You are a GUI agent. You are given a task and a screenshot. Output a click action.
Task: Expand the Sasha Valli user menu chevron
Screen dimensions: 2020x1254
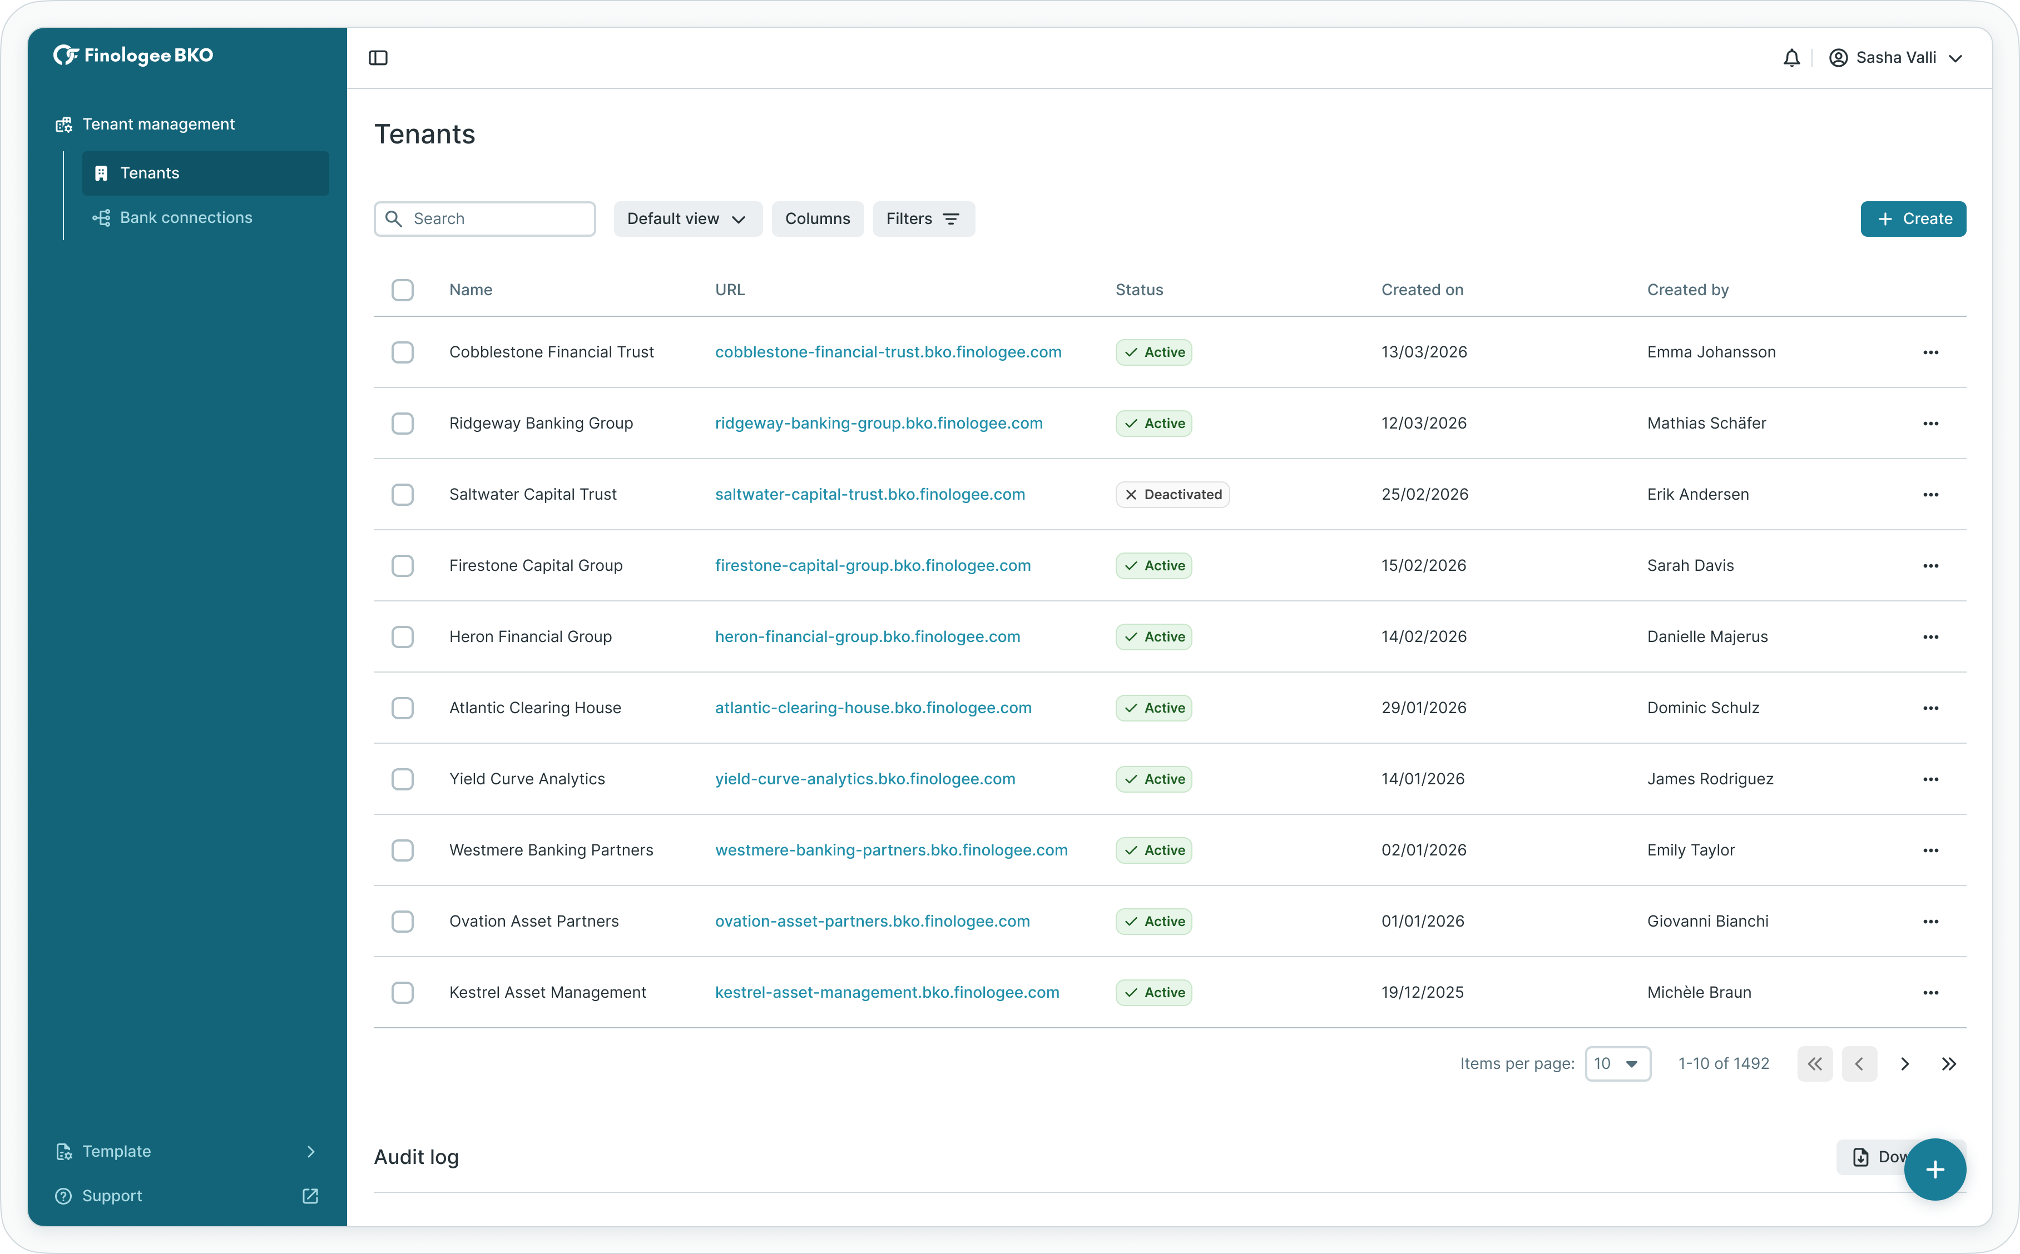pyautogui.click(x=1955, y=58)
